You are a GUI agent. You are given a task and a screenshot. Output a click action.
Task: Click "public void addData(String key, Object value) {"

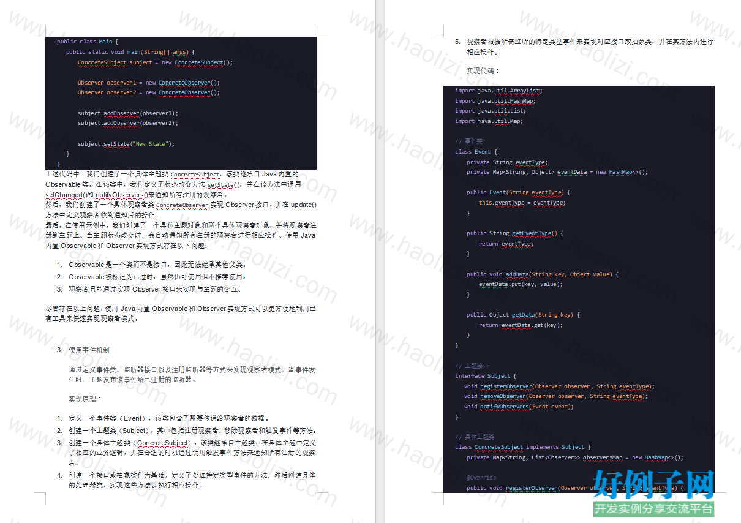click(542, 274)
